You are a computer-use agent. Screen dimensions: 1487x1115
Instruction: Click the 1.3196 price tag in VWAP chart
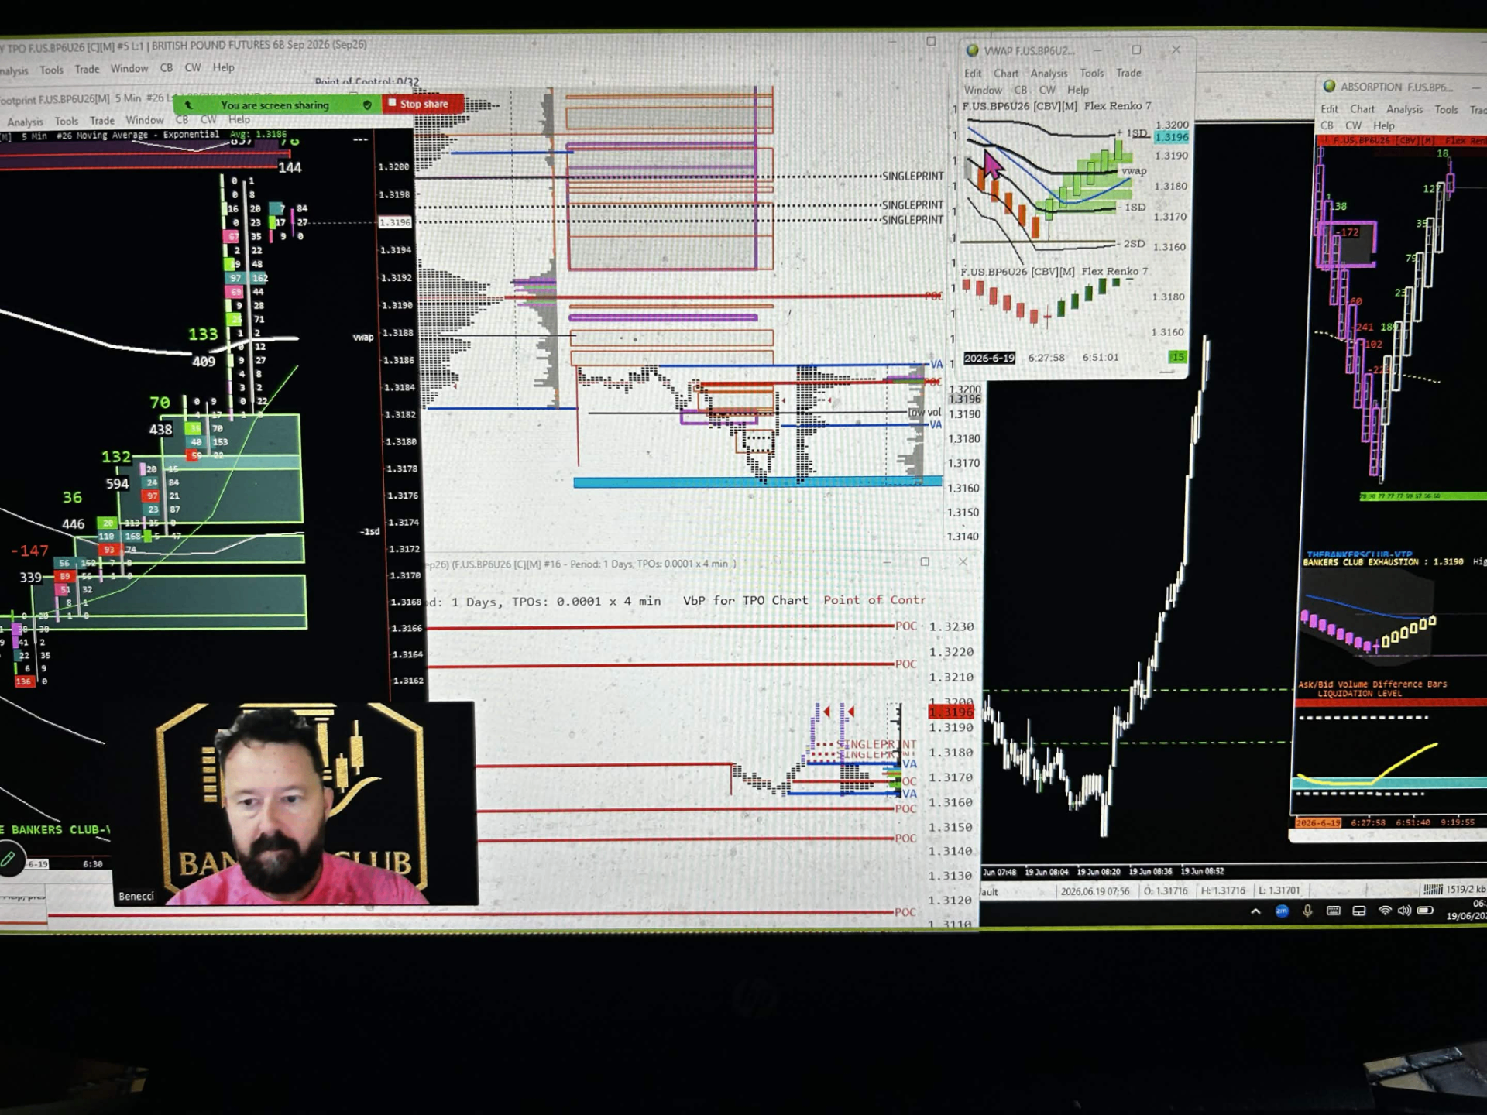pyautogui.click(x=1171, y=137)
